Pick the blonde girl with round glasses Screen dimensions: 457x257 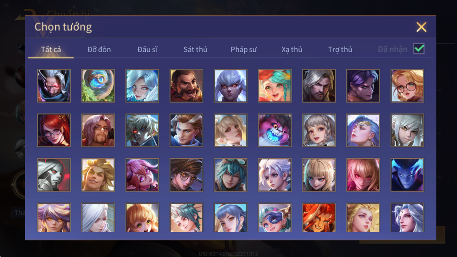pos(407,86)
